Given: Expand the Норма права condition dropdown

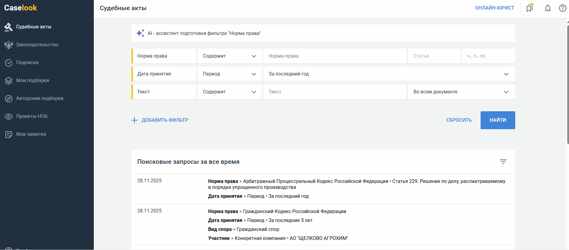Looking at the screenshot, I should point(229,56).
